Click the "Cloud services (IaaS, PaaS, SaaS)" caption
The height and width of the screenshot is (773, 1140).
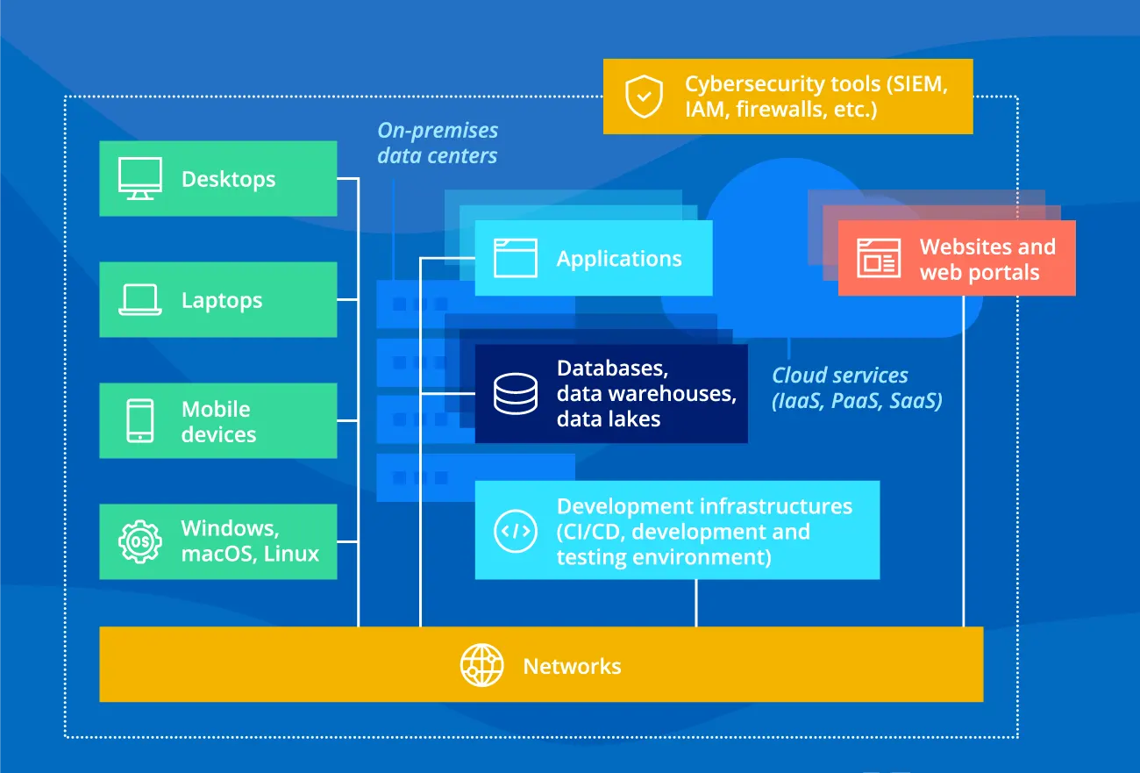coord(856,388)
